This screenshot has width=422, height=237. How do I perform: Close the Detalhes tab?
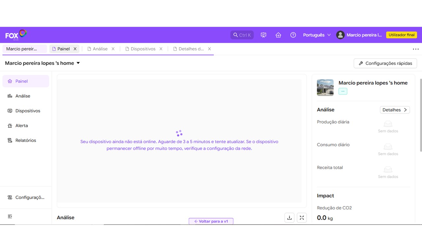coord(209,49)
